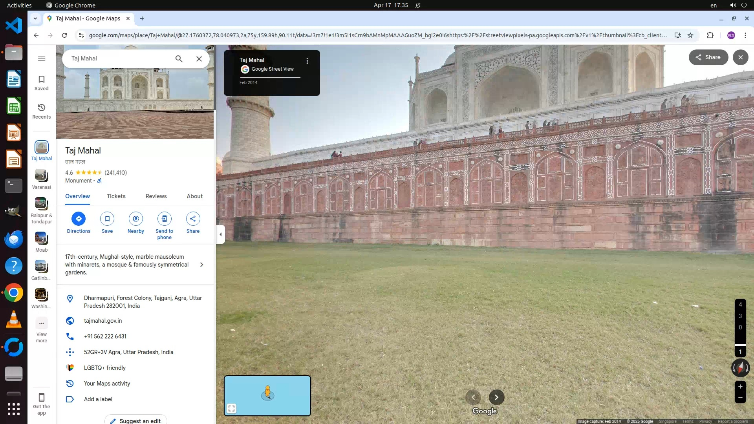
Task: Bookmark this tab with star icon
Action: pyautogui.click(x=690, y=35)
